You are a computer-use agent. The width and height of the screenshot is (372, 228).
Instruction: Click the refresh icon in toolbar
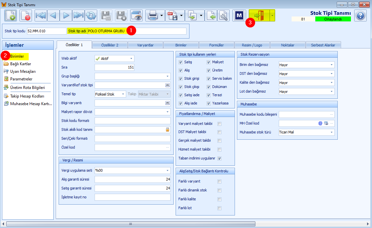pyautogui.click(x=91, y=16)
